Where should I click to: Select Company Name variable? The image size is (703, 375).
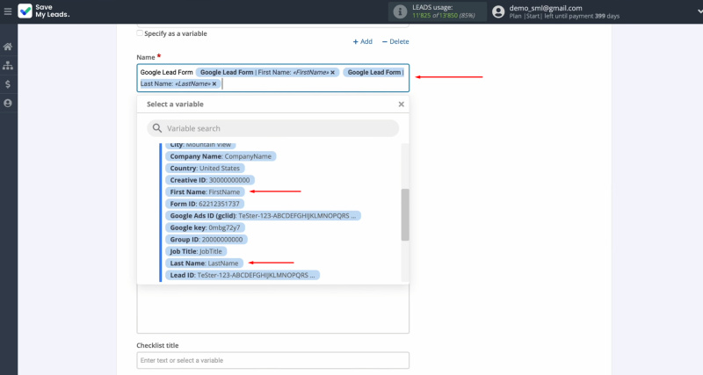point(221,156)
